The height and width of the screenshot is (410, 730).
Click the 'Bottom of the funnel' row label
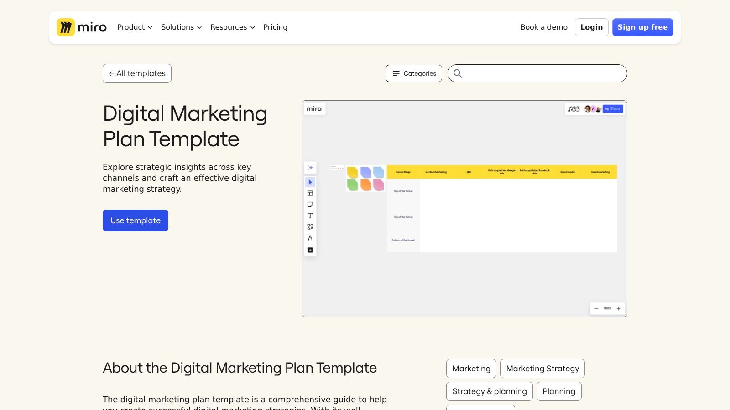[x=403, y=240]
